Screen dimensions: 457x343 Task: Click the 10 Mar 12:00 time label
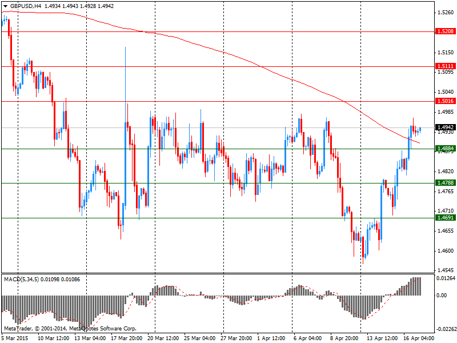click(54, 338)
